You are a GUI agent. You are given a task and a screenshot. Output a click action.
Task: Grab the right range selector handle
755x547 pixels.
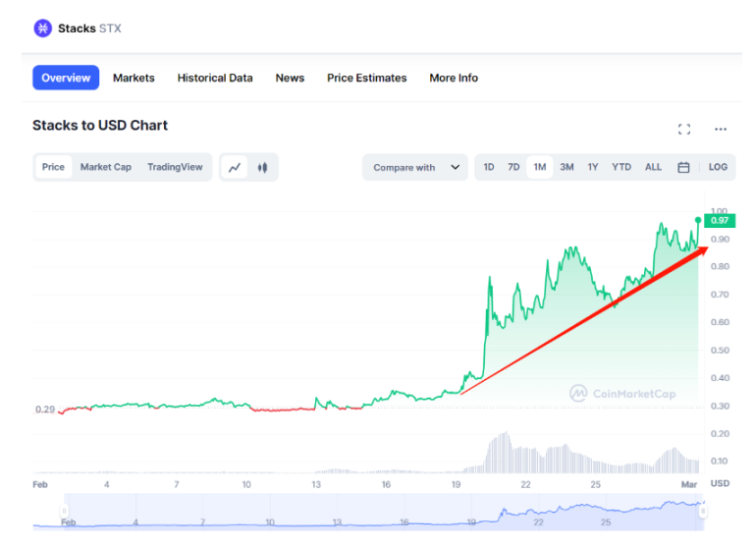click(703, 511)
